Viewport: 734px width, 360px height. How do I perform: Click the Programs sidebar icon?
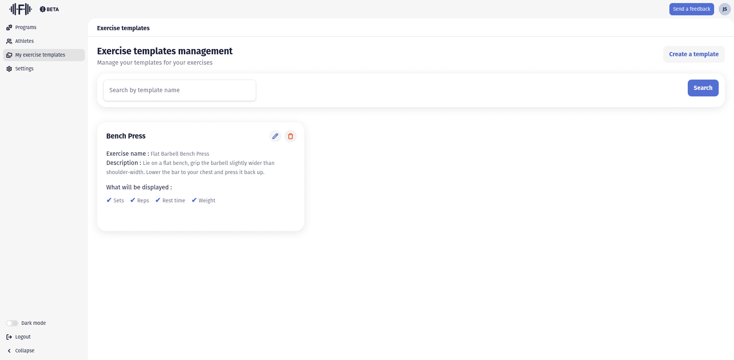[9, 28]
